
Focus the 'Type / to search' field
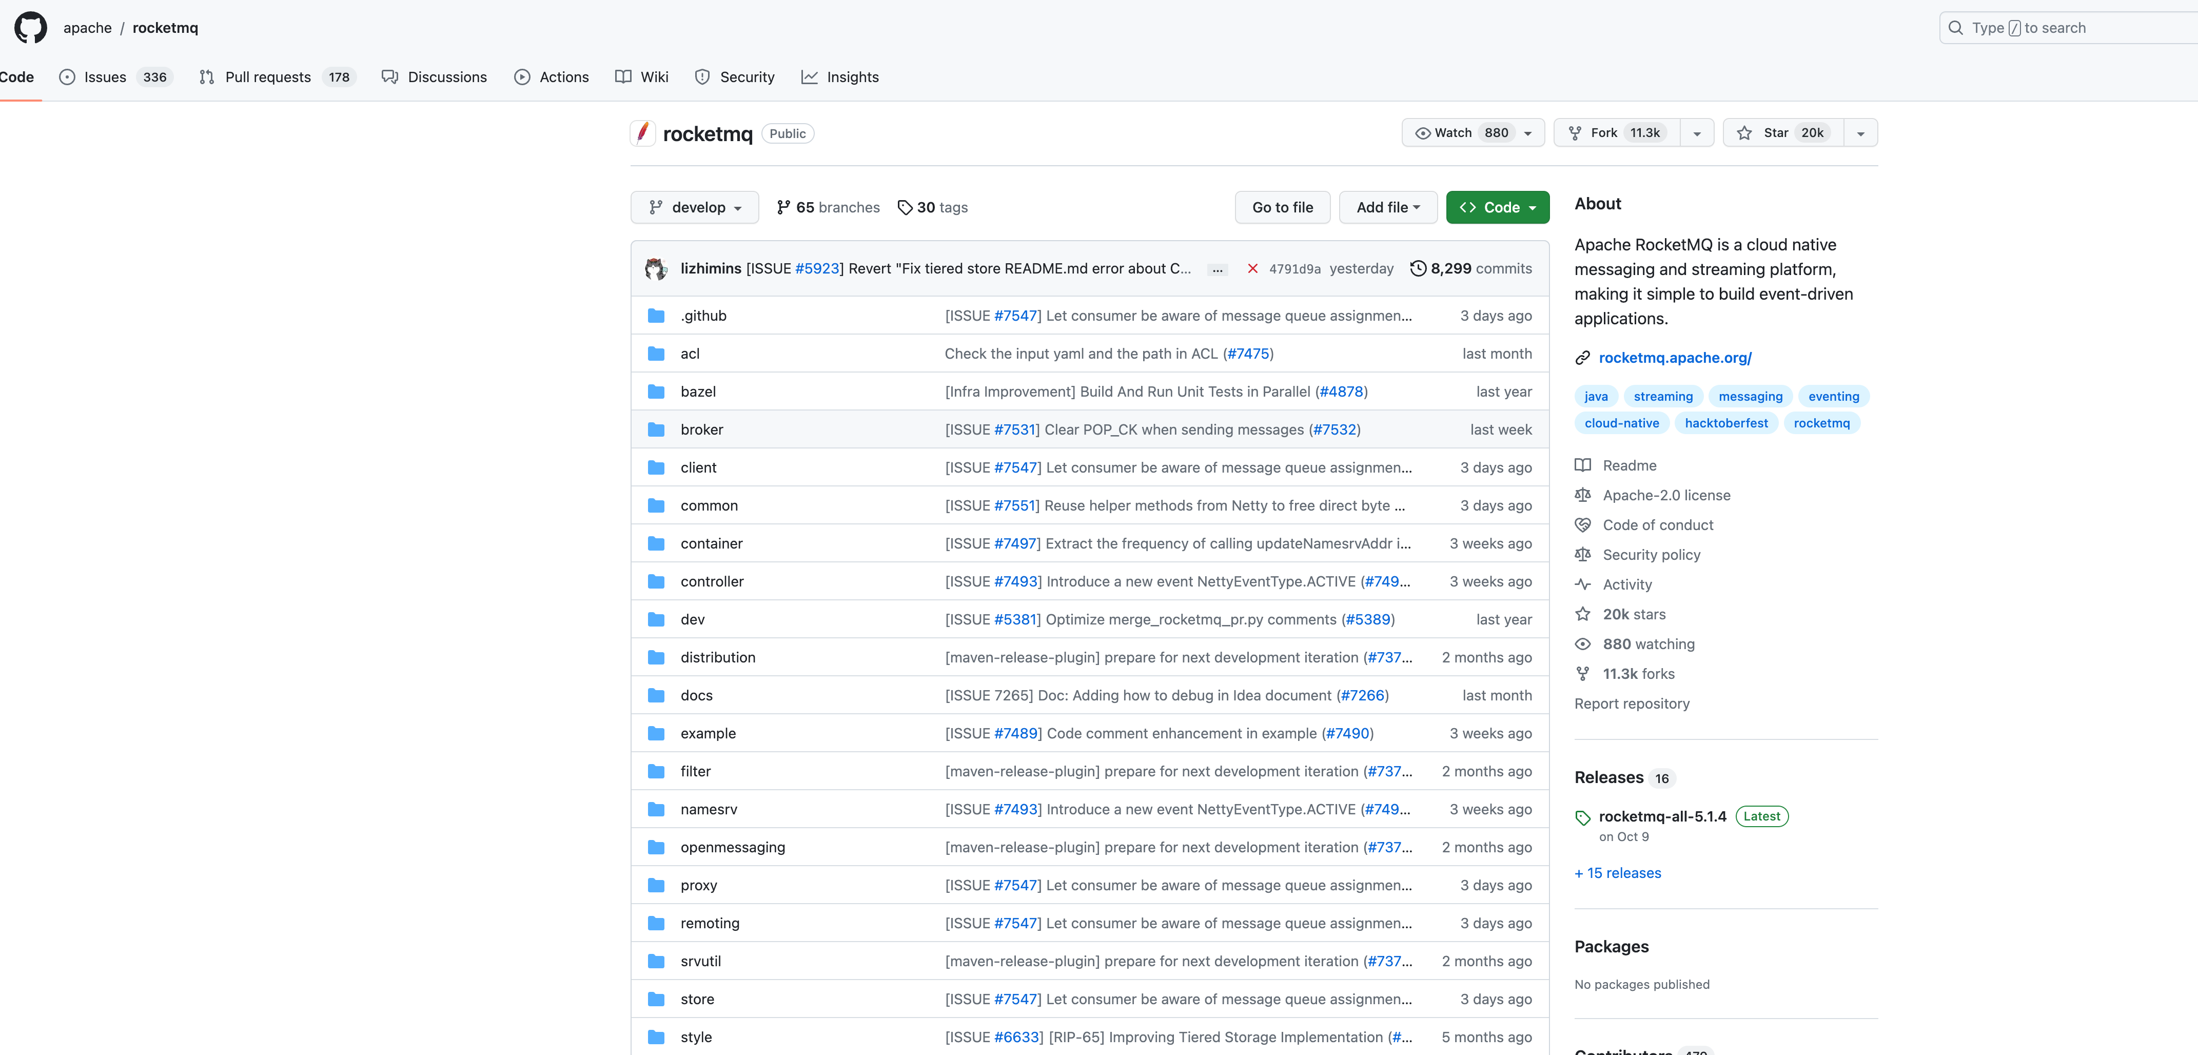[2068, 27]
